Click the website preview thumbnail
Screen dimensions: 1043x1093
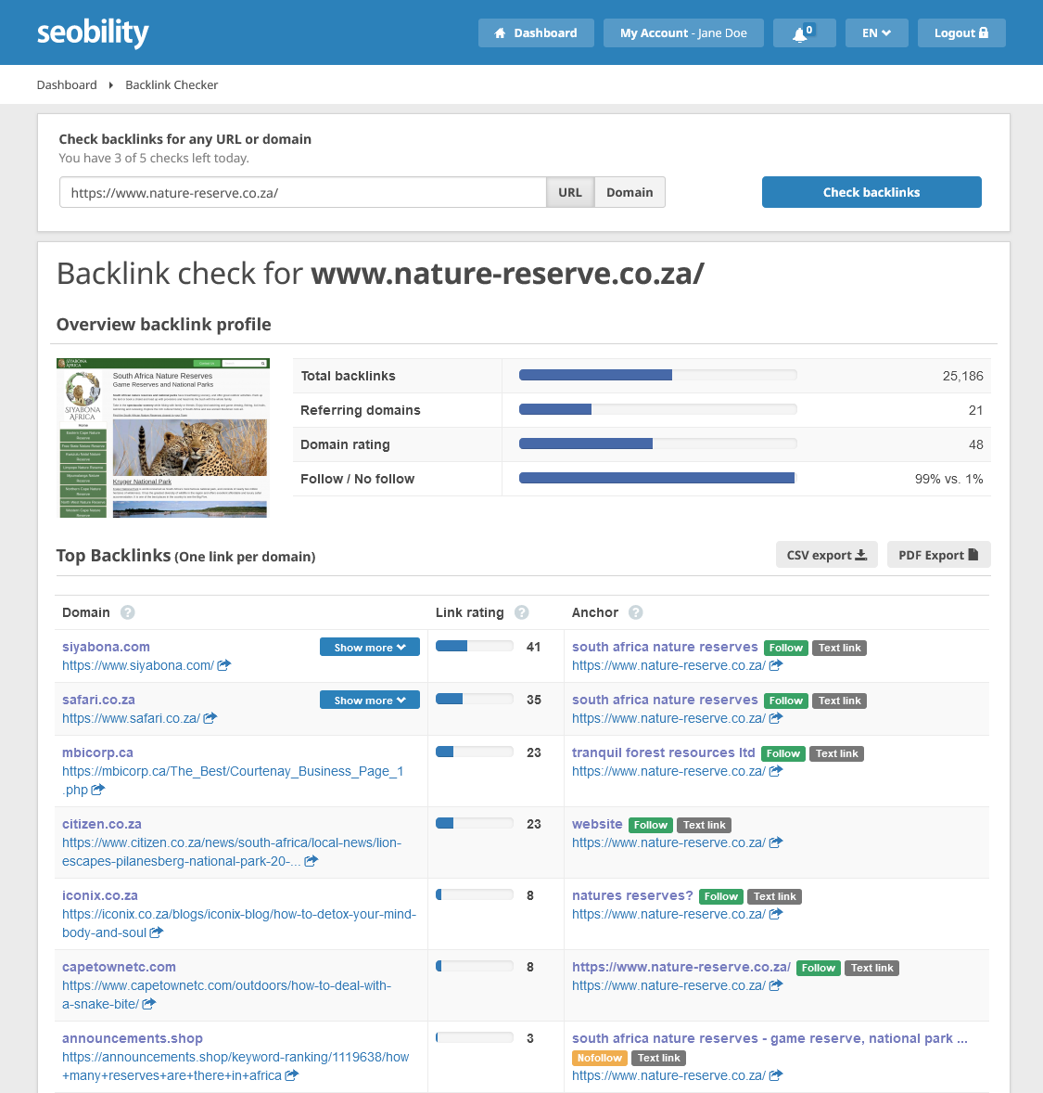click(x=163, y=438)
